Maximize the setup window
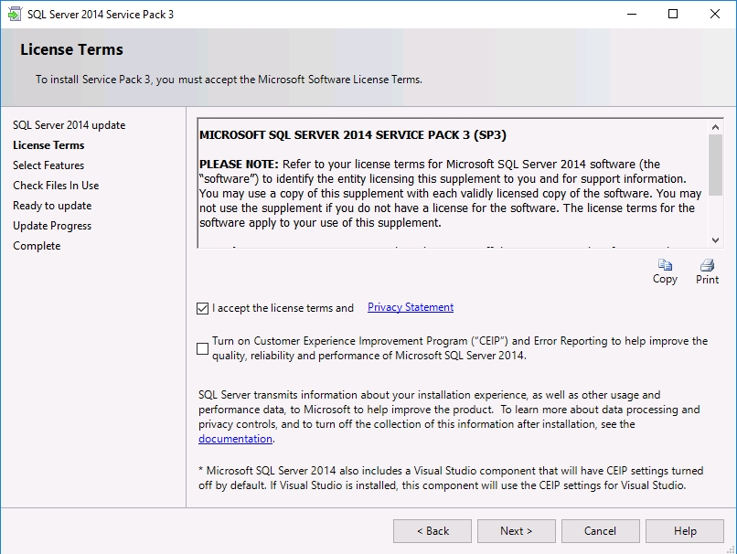The image size is (737, 554). (x=673, y=14)
